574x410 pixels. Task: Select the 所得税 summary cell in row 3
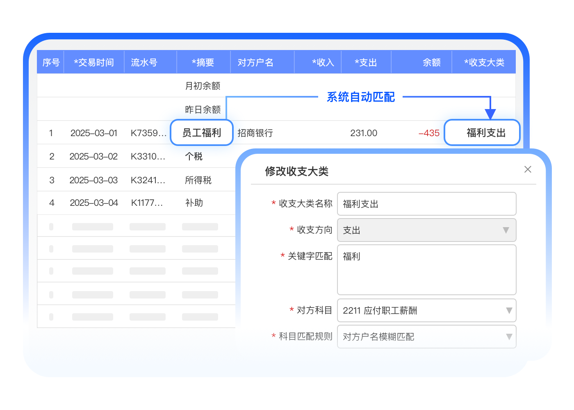198,180
